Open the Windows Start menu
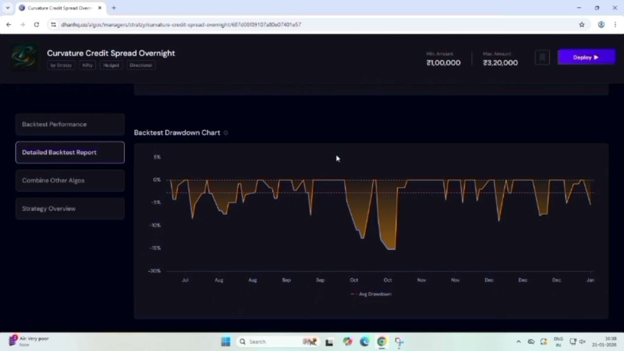The height and width of the screenshot is (351, 624). (x=225, y=342)
